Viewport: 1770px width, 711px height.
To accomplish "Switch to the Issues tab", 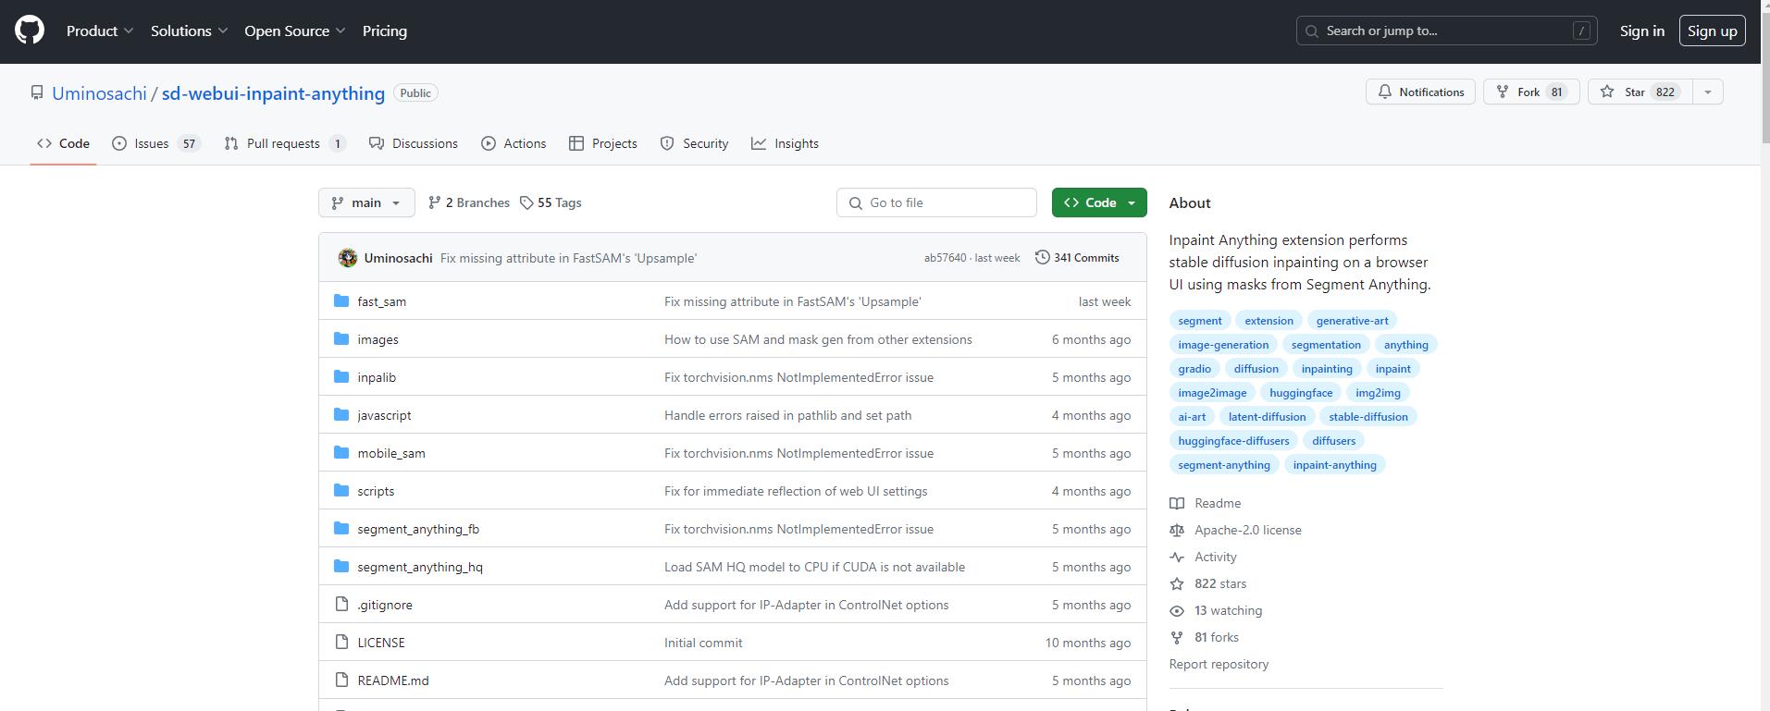I will pyautogui.click(x=156, y=143).
